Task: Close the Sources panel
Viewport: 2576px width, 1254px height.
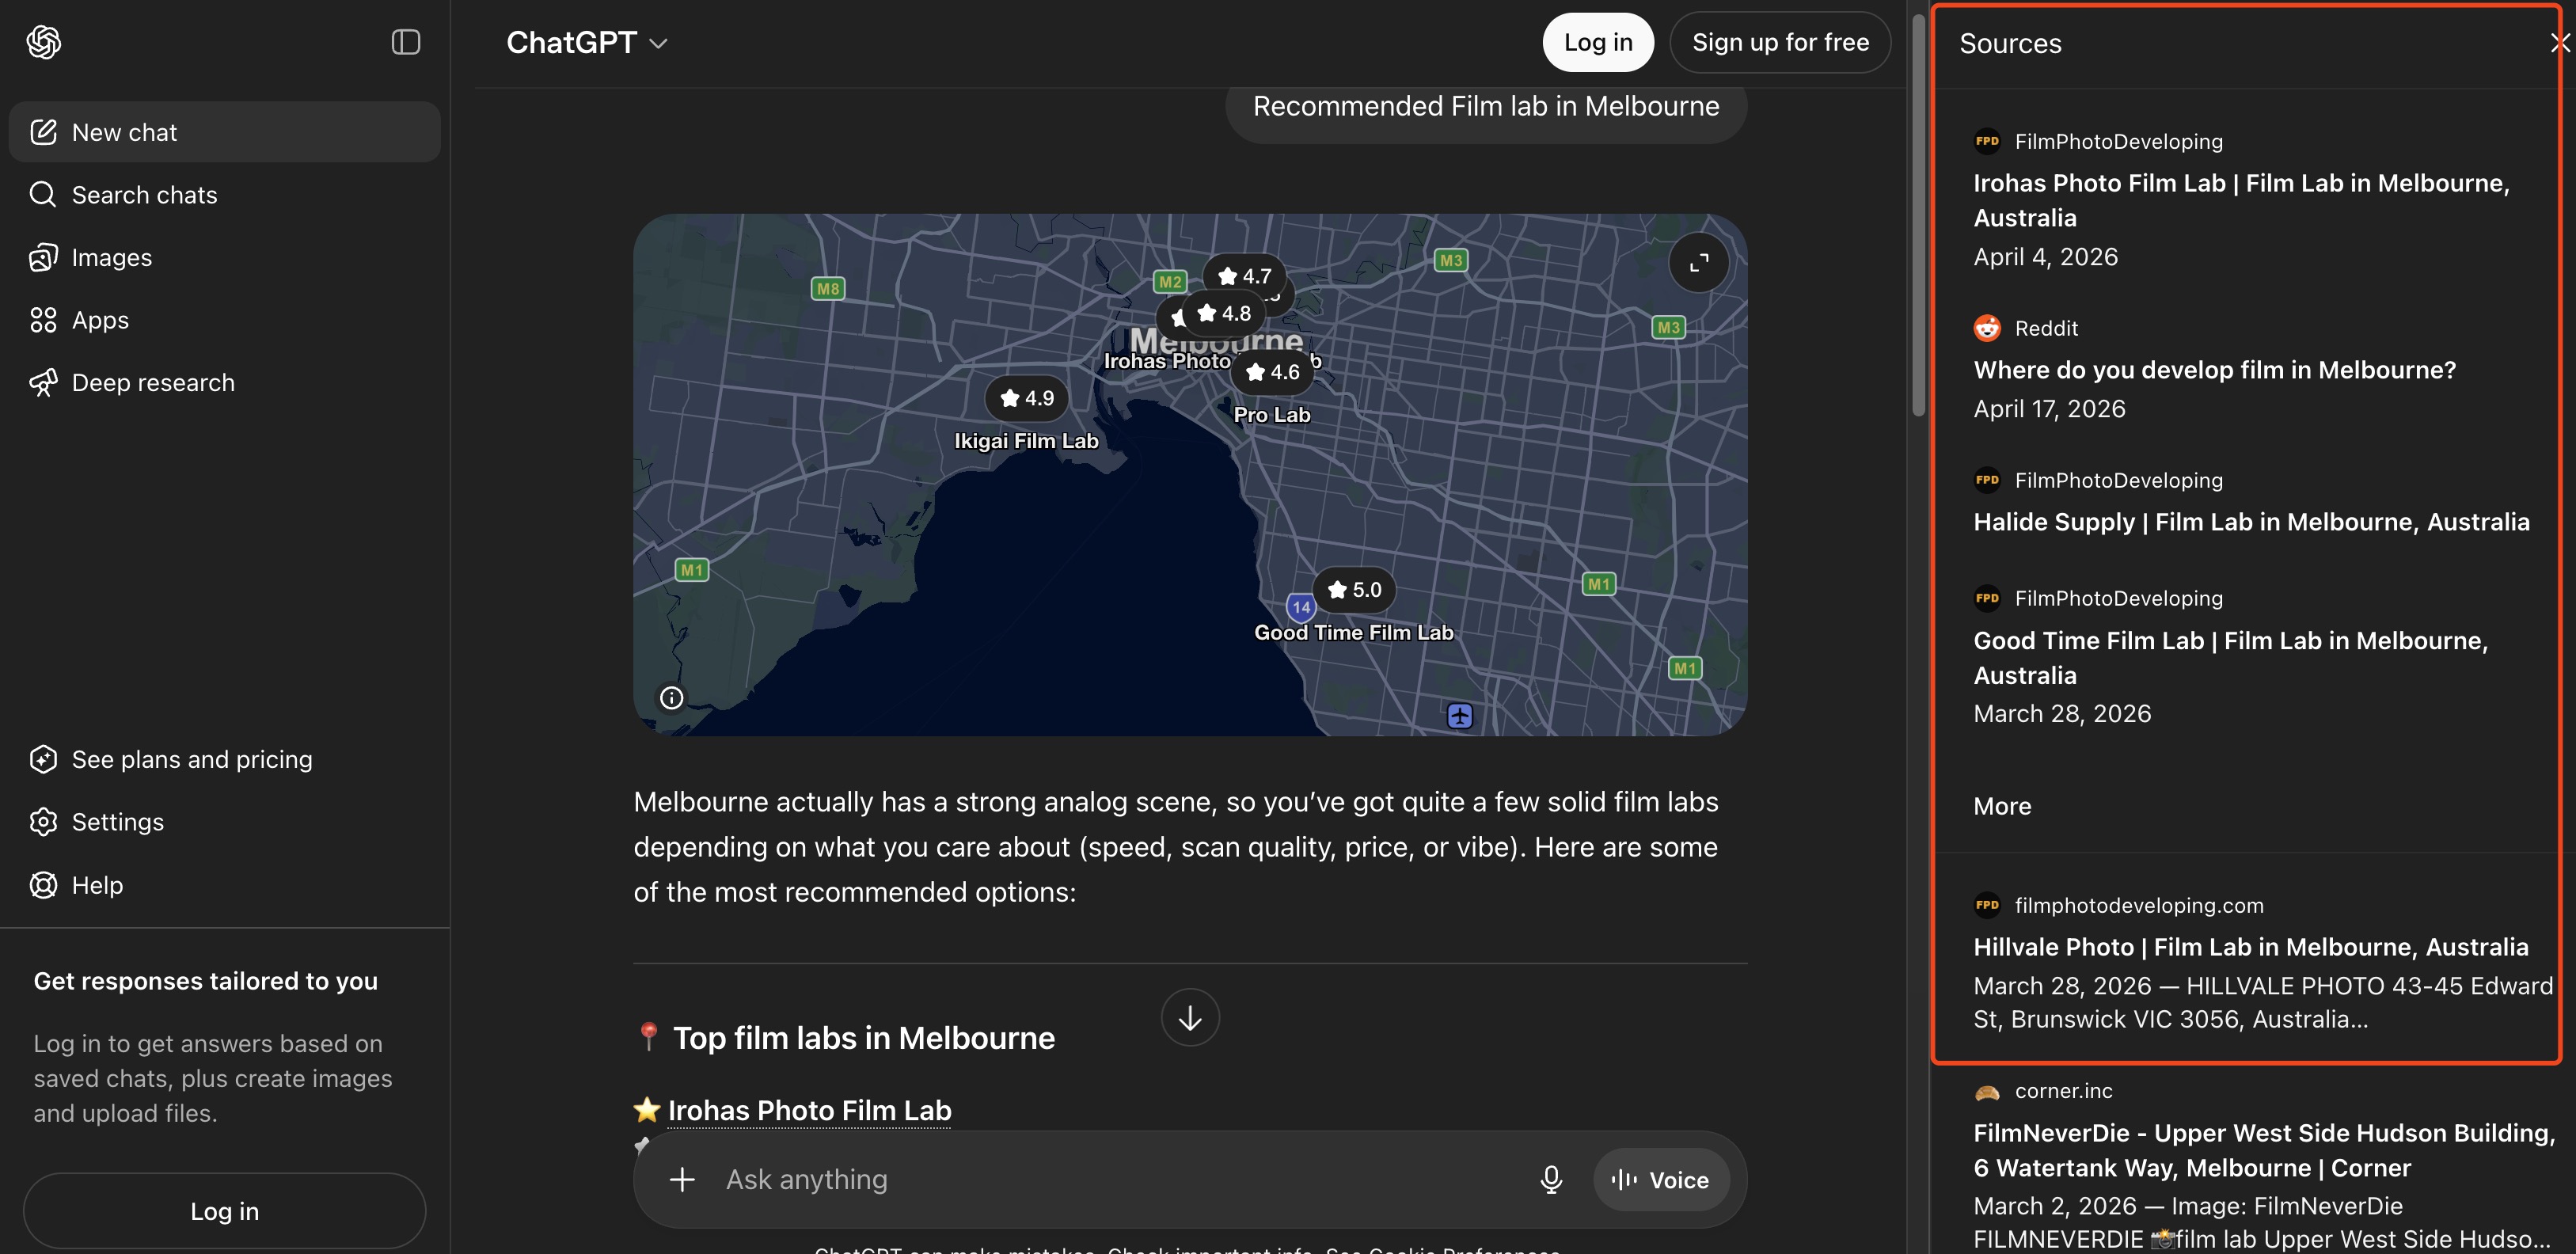Action: (x=2559, y=43)
